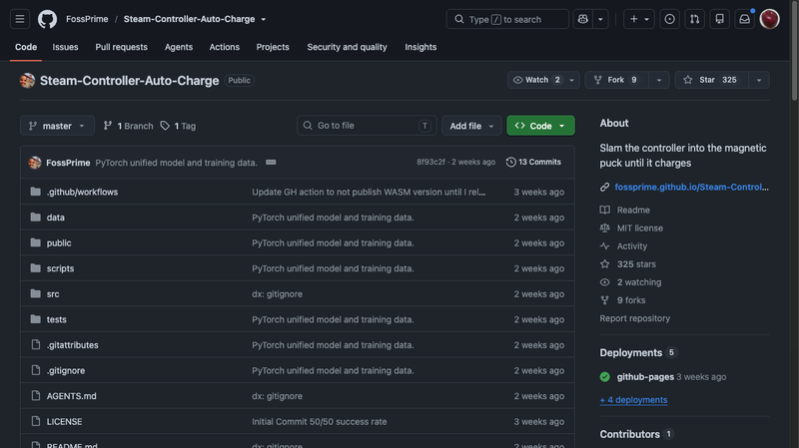
Task: Open repositories icon in header
Action: [x=719, y=19]
